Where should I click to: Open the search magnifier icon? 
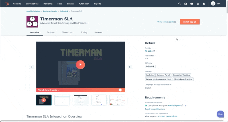click(x=180, y=4)
